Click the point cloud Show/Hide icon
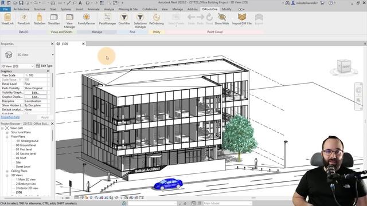This screenshot has width=367, height=206. 222,17
